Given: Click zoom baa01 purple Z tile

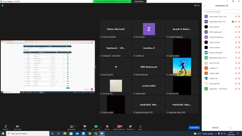Looking at the screenshot, I should (149, 29).
